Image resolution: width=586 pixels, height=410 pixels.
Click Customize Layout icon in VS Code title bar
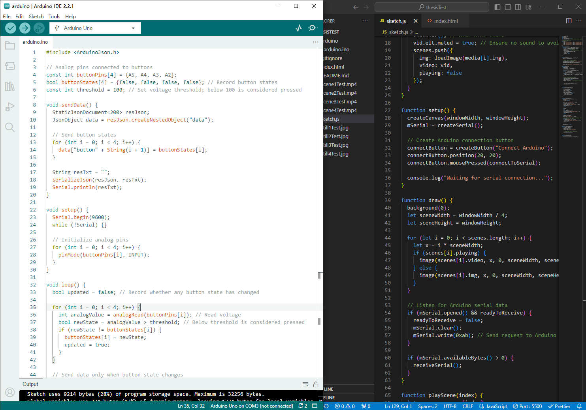point(528,7)
